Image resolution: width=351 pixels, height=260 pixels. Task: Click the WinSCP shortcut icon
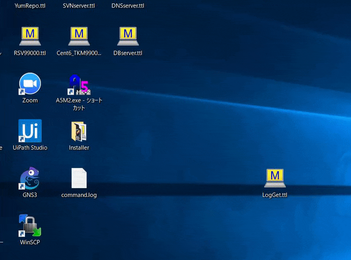click(x=30, y=225)
